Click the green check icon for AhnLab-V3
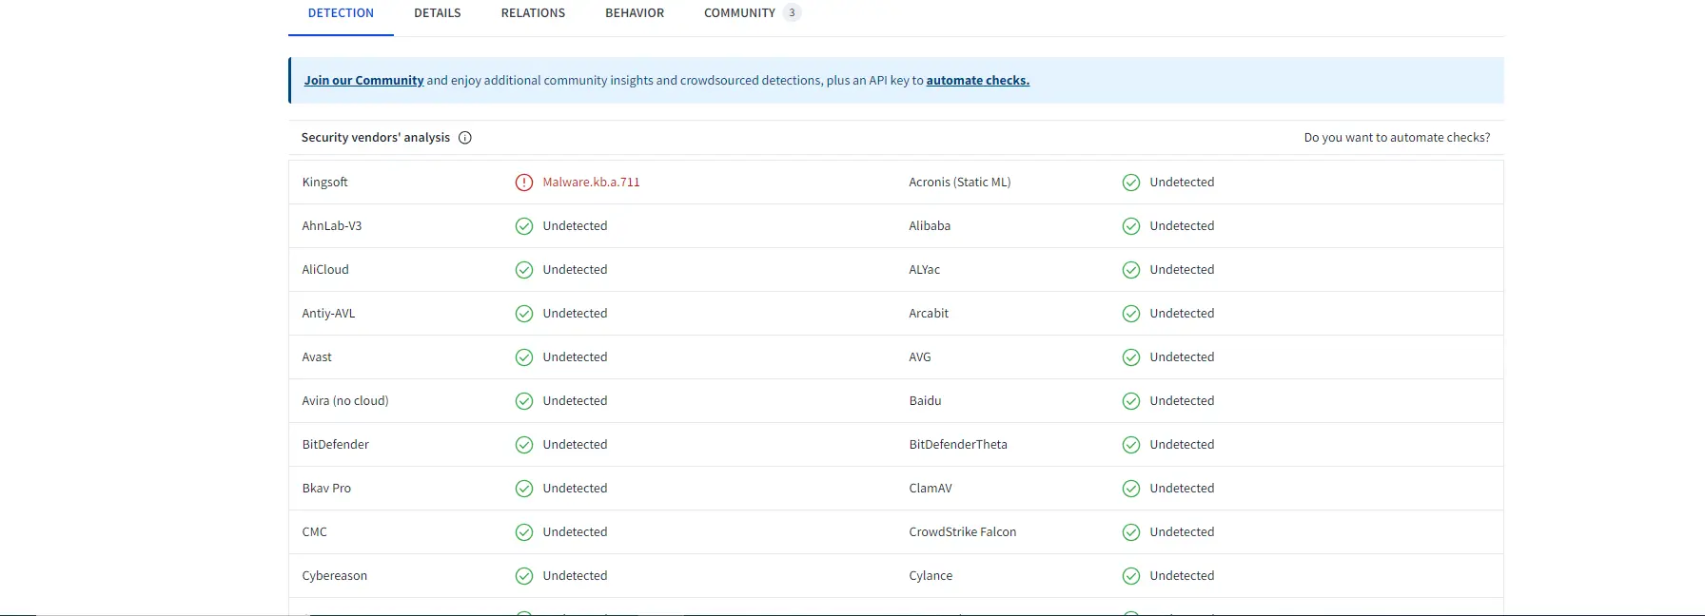Image resolution: width=1705 pixels, height=616 pixels. pos(524,226)
